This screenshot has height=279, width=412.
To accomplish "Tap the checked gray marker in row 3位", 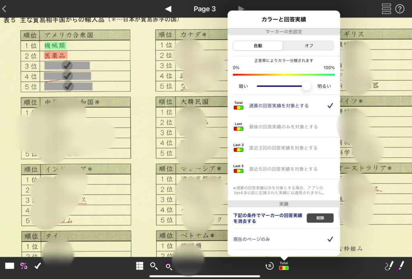I will (67, 66).
